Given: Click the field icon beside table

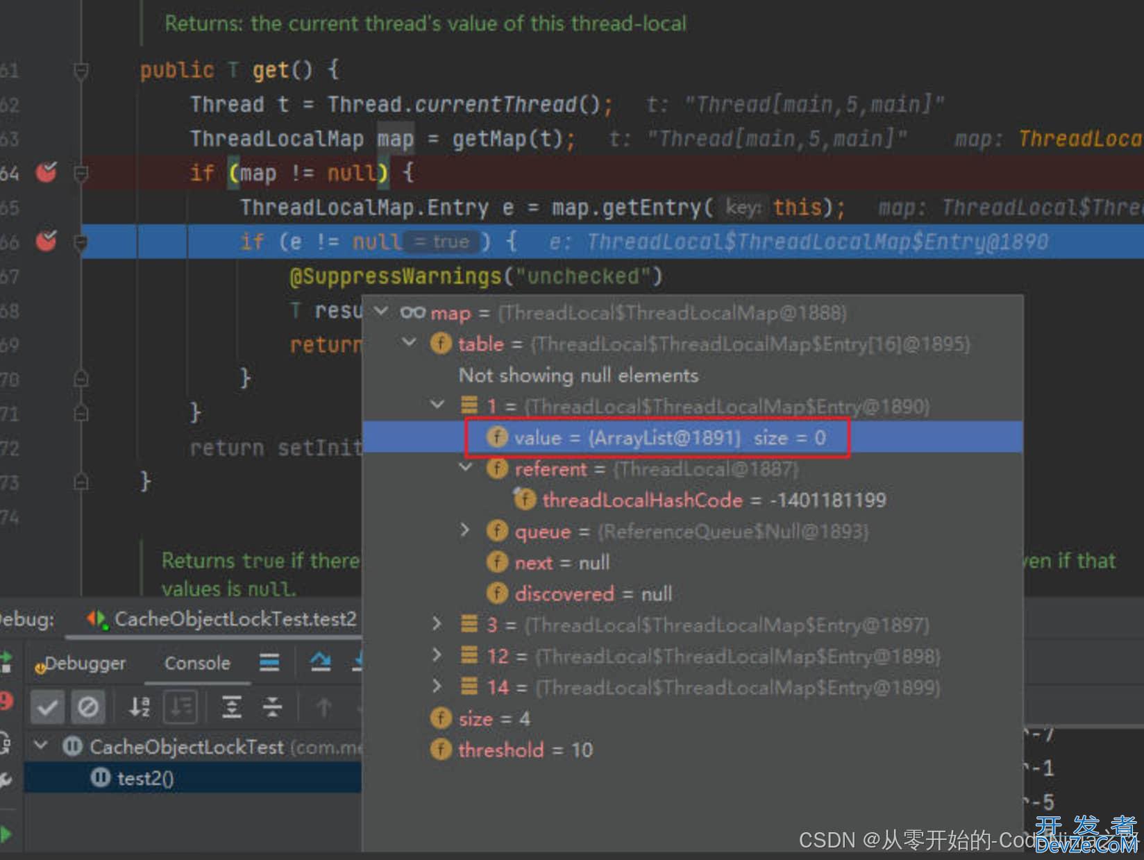Looking at the screenshot, I should pos(441,343).
